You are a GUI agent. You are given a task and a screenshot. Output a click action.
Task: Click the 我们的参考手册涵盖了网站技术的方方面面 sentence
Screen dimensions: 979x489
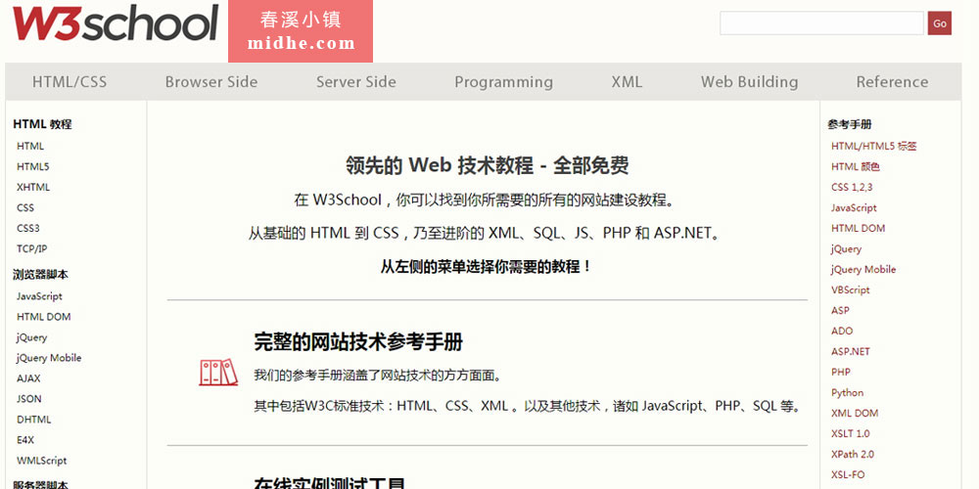tap(378, 376)
